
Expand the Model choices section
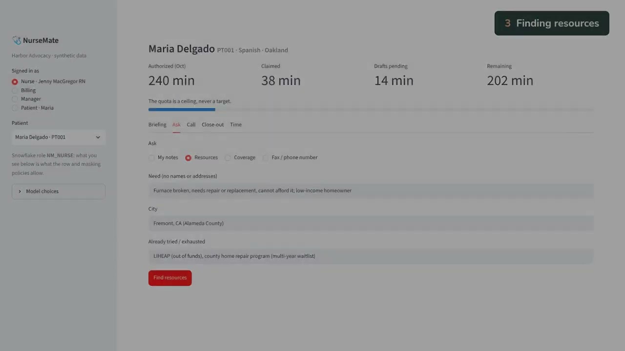(x=59, y=192)
